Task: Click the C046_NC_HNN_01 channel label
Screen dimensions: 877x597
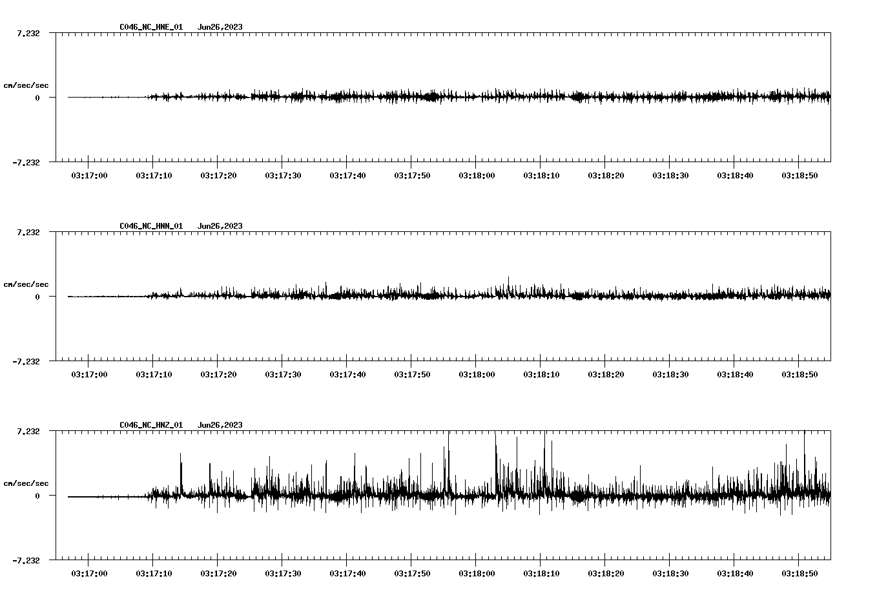Action: [x=150, y=225]
